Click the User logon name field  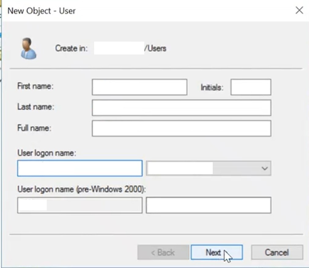(x=79, y=168)
